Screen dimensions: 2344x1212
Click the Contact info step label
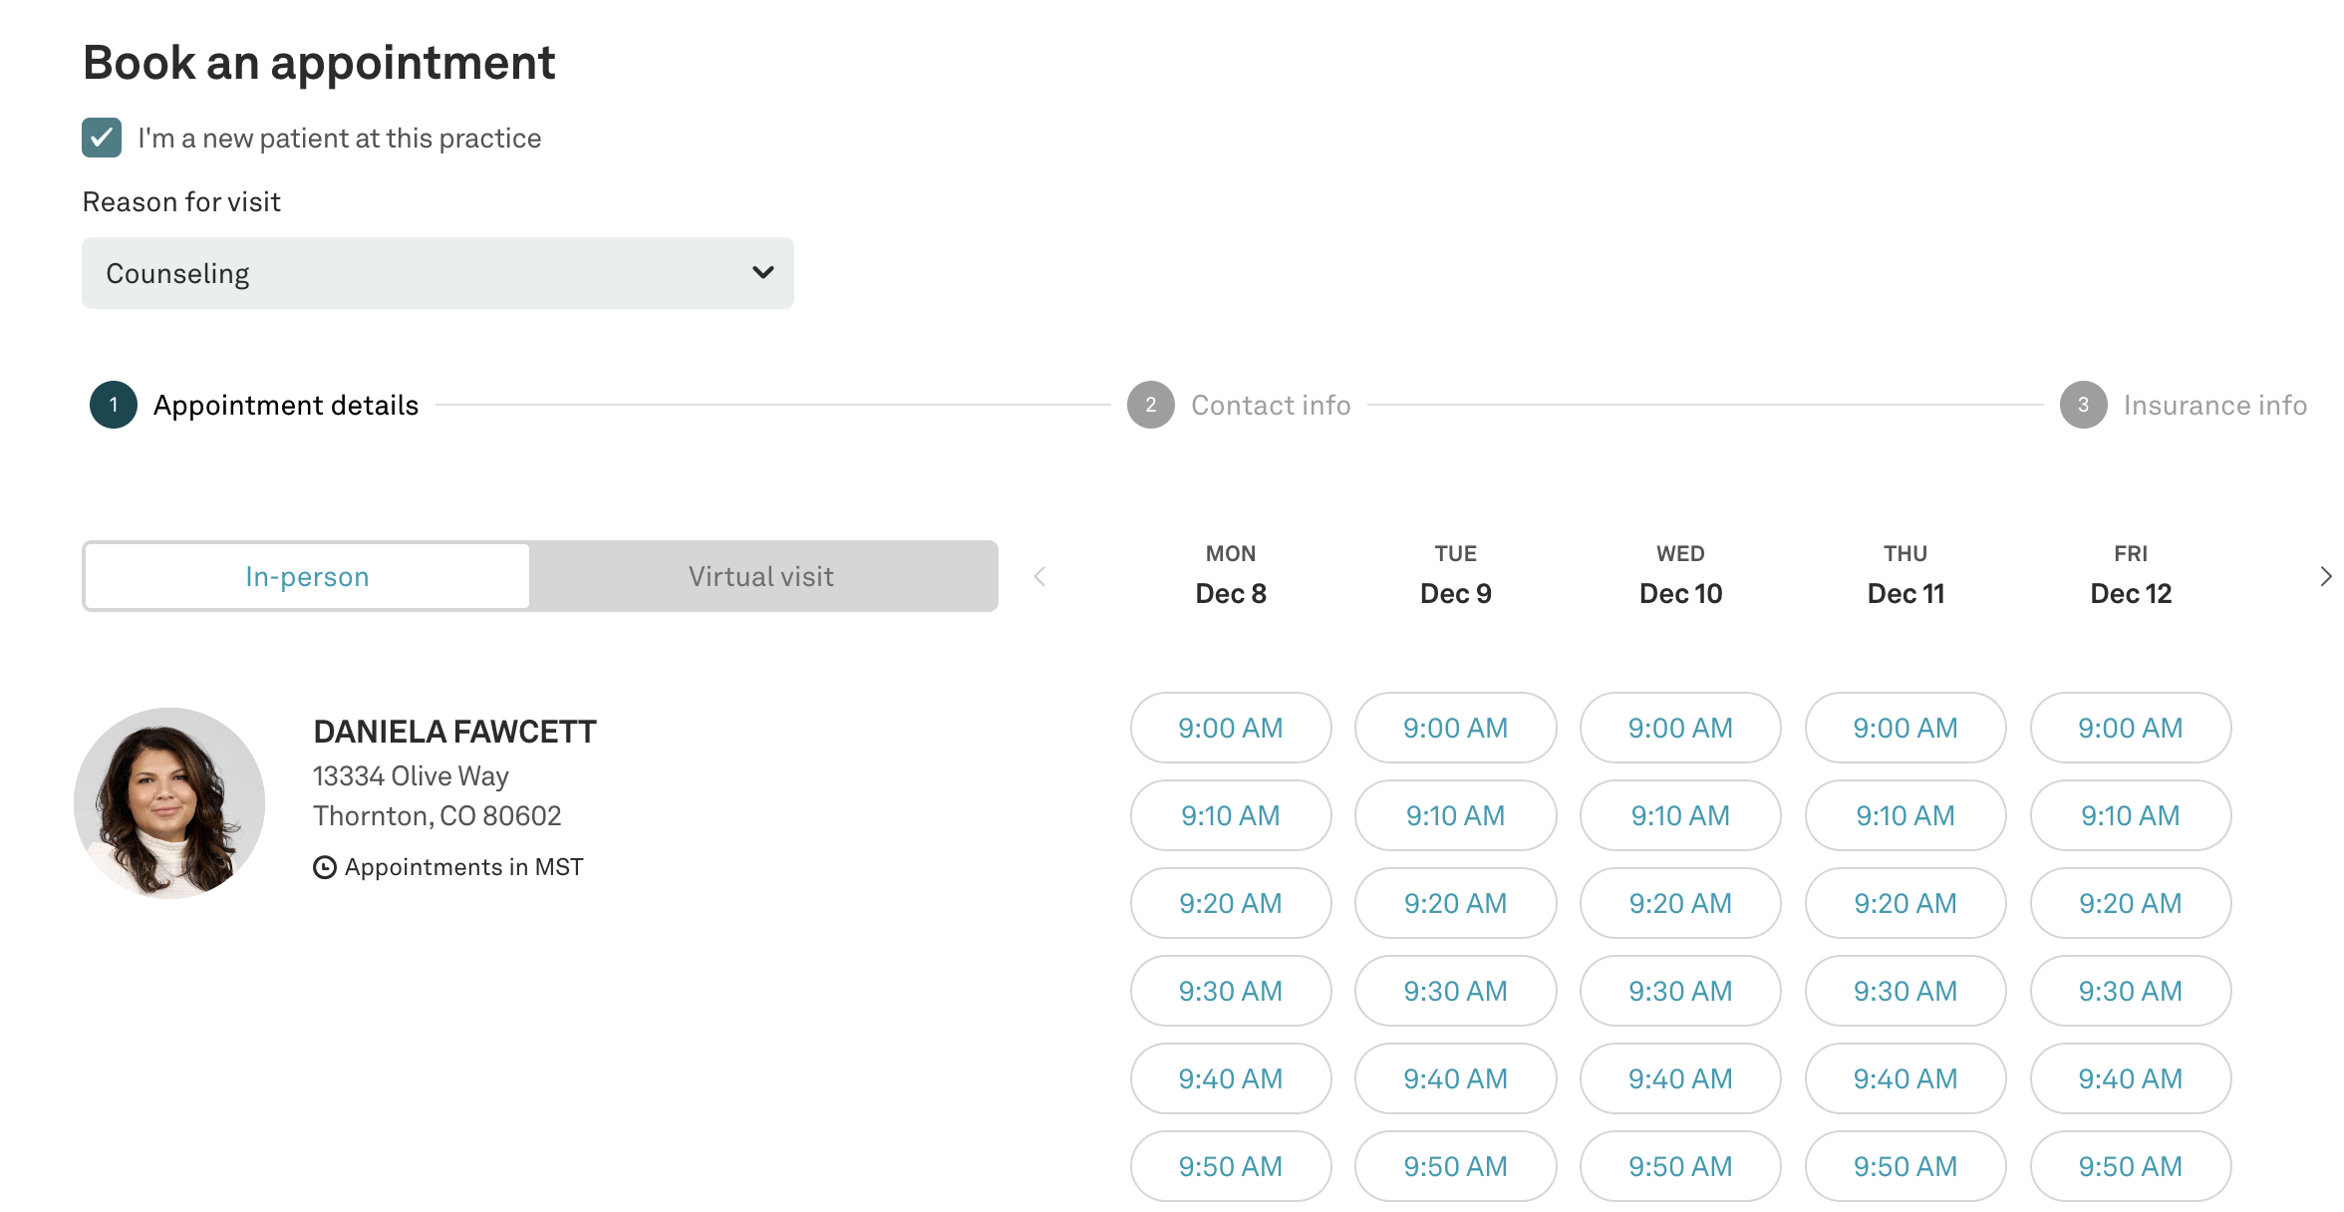tap(1271, 405)
